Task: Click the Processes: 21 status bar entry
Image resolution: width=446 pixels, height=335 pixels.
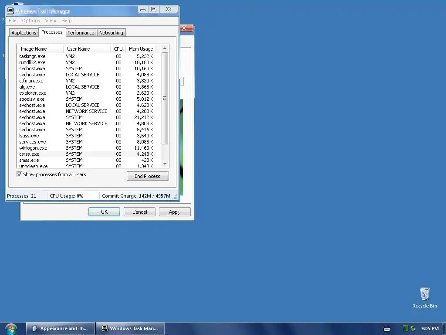Action: coord(27,196)
